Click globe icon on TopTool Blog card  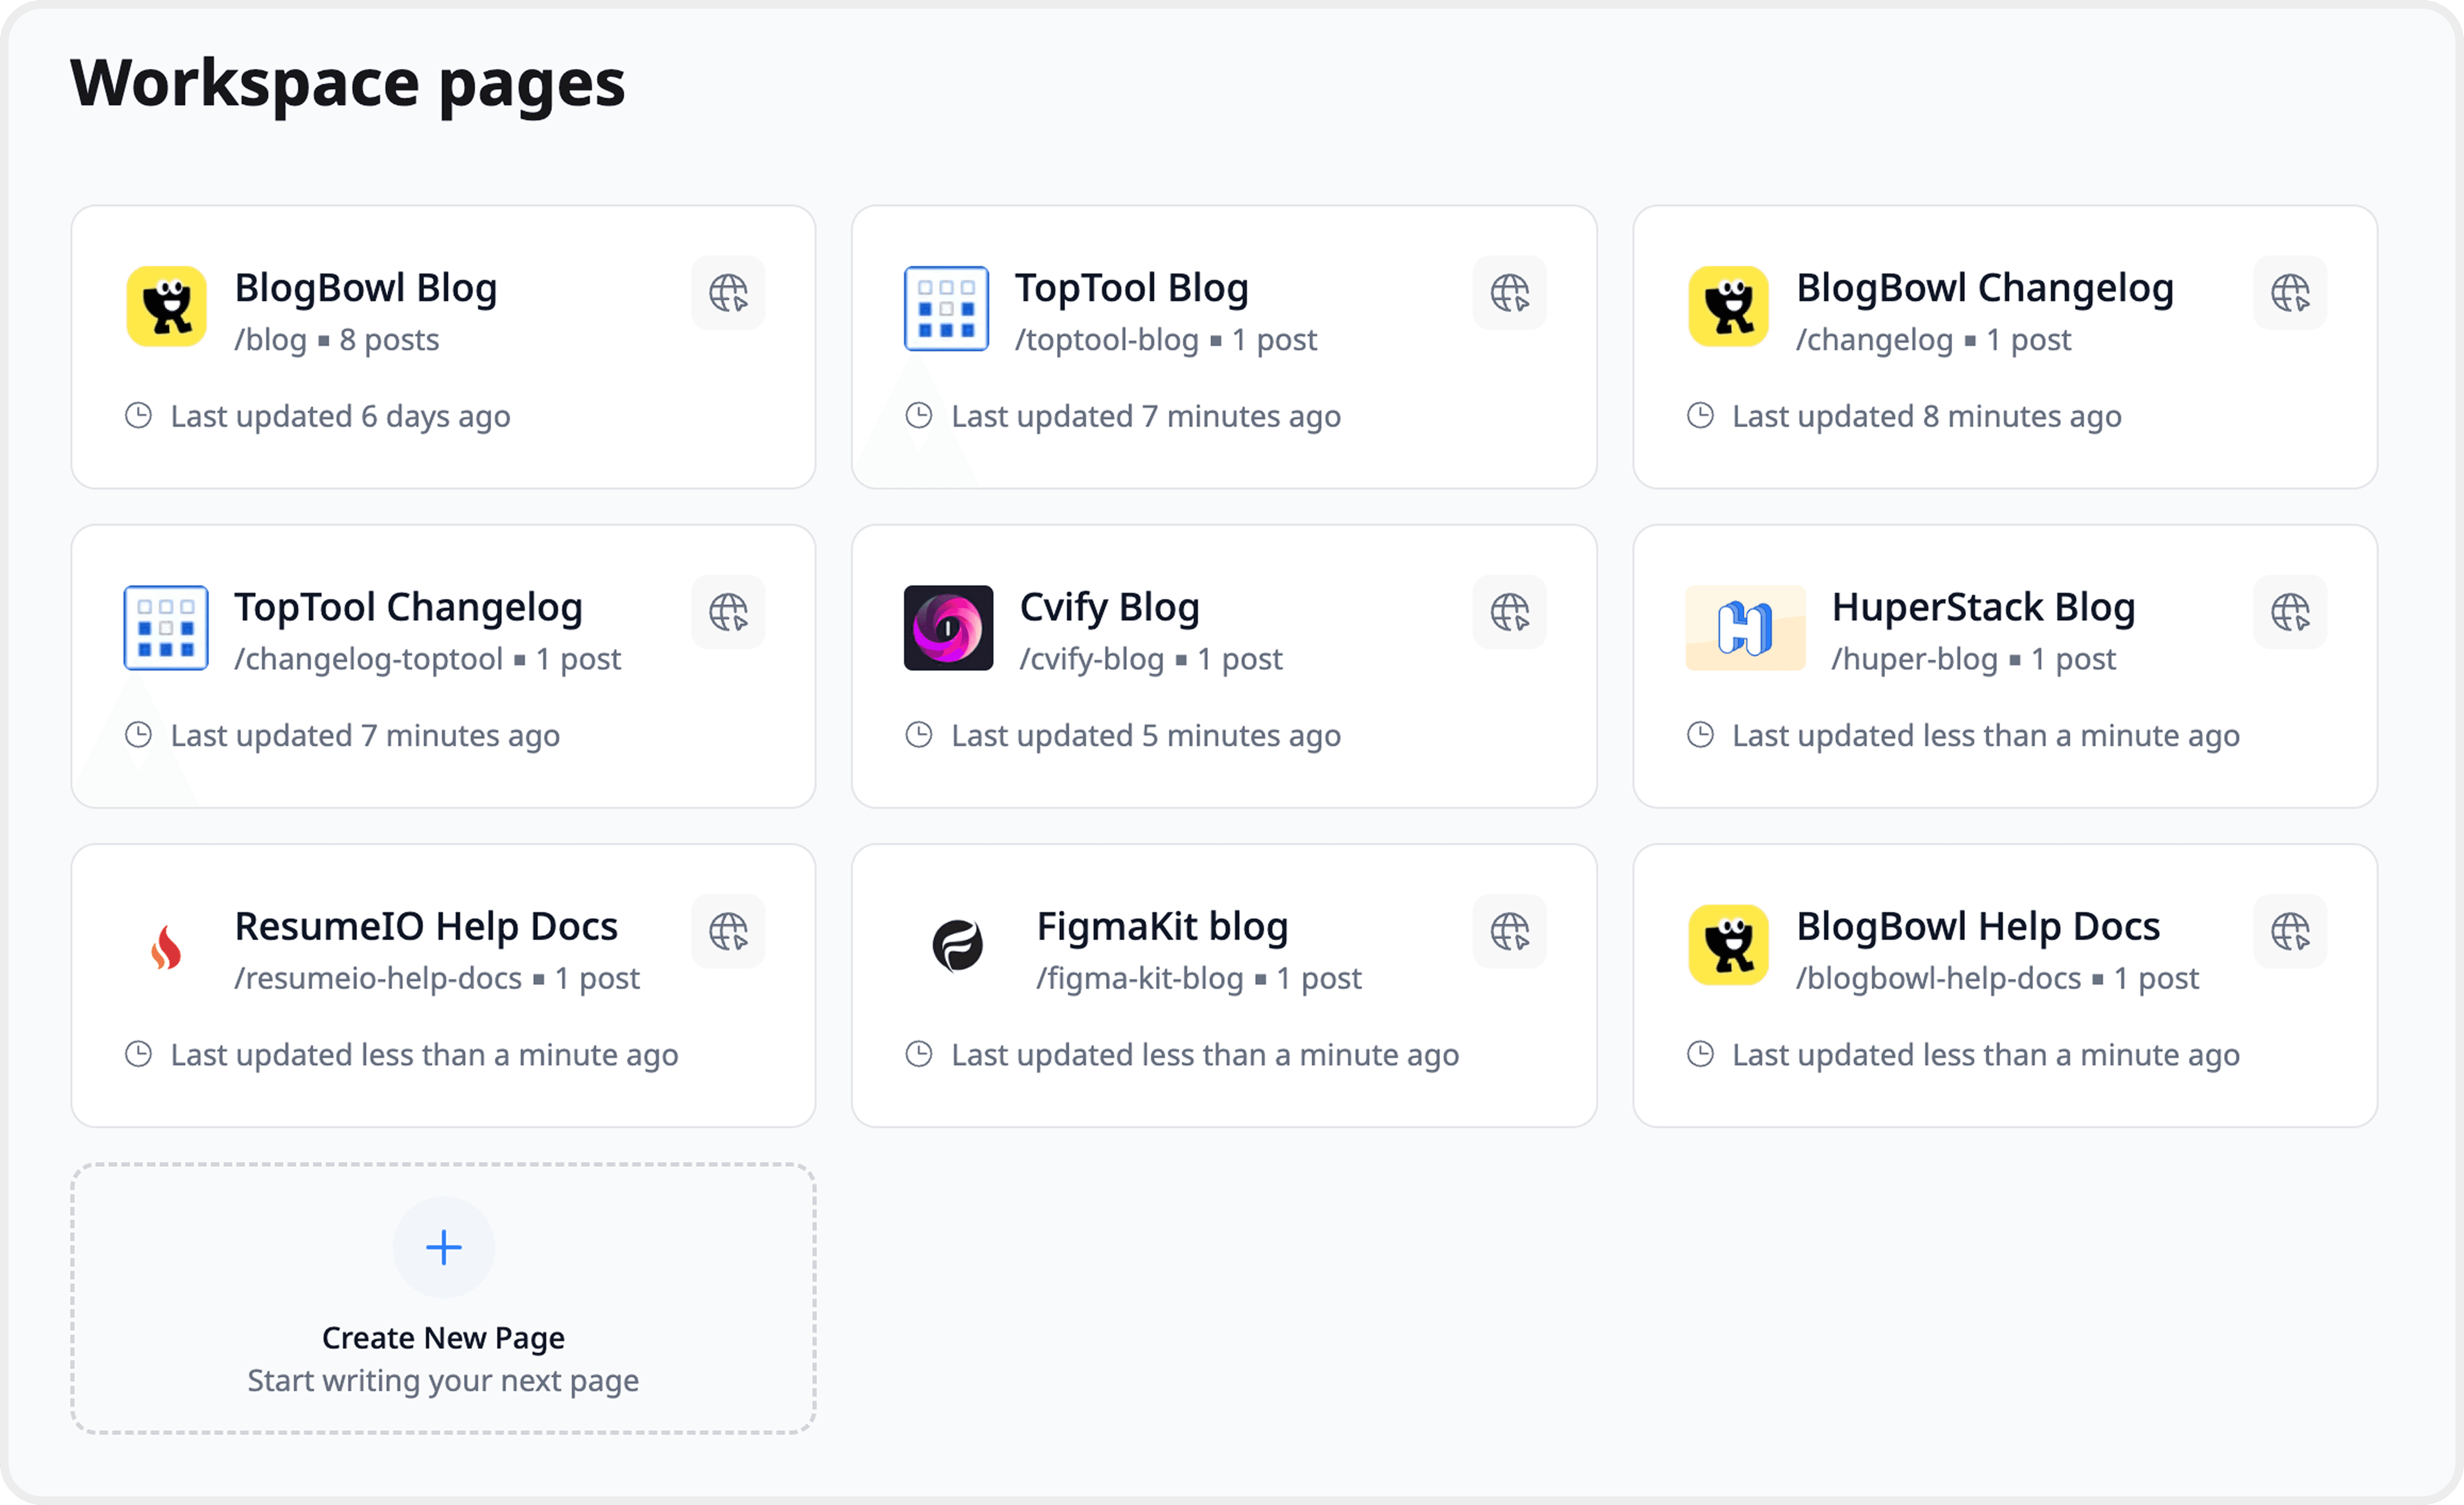(1509, 293)
